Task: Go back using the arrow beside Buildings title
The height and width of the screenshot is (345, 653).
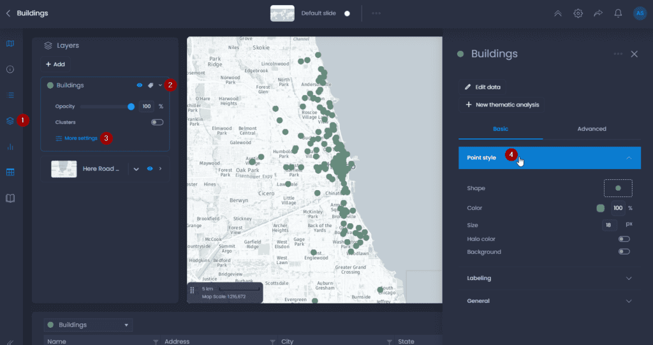Action: (x=8, y=13)
